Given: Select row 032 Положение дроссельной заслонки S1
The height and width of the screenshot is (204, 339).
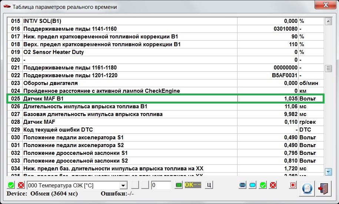Looking at the screenshot, I should click(165, 153).
